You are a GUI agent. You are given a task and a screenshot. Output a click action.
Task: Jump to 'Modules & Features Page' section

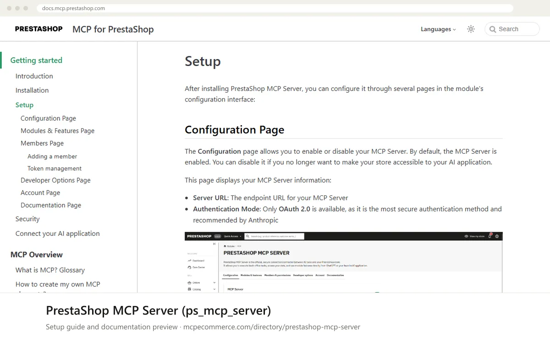[x=57, y=131]
